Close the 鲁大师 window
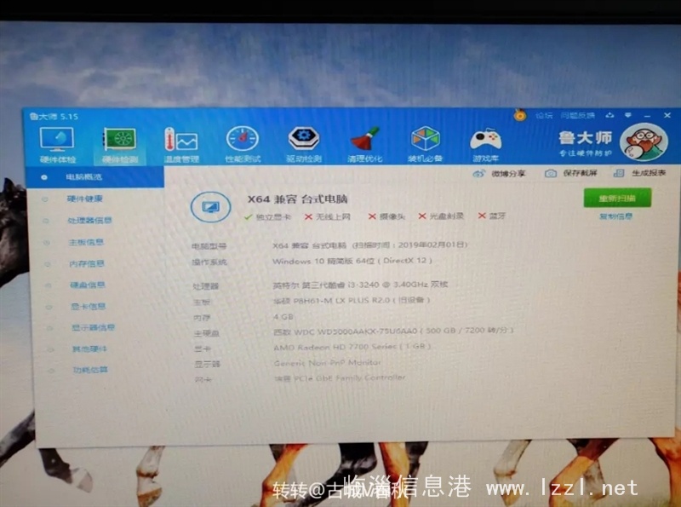This screenshot has height=507, width=681. click(x=667, y=115)
